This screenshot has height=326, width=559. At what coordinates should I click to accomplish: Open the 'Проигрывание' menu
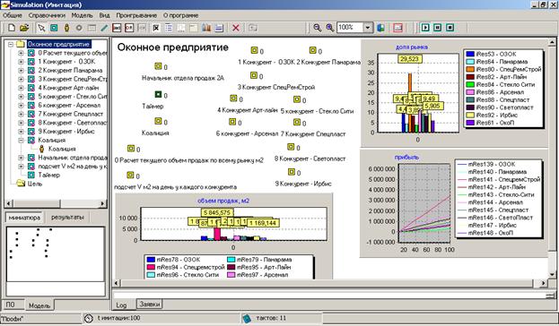click(x=136, y=15)
